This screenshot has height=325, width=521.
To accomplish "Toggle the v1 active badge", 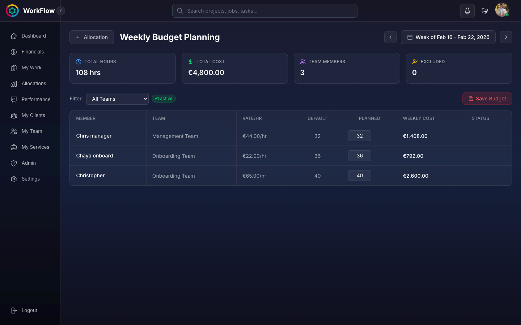I will 164,98.
